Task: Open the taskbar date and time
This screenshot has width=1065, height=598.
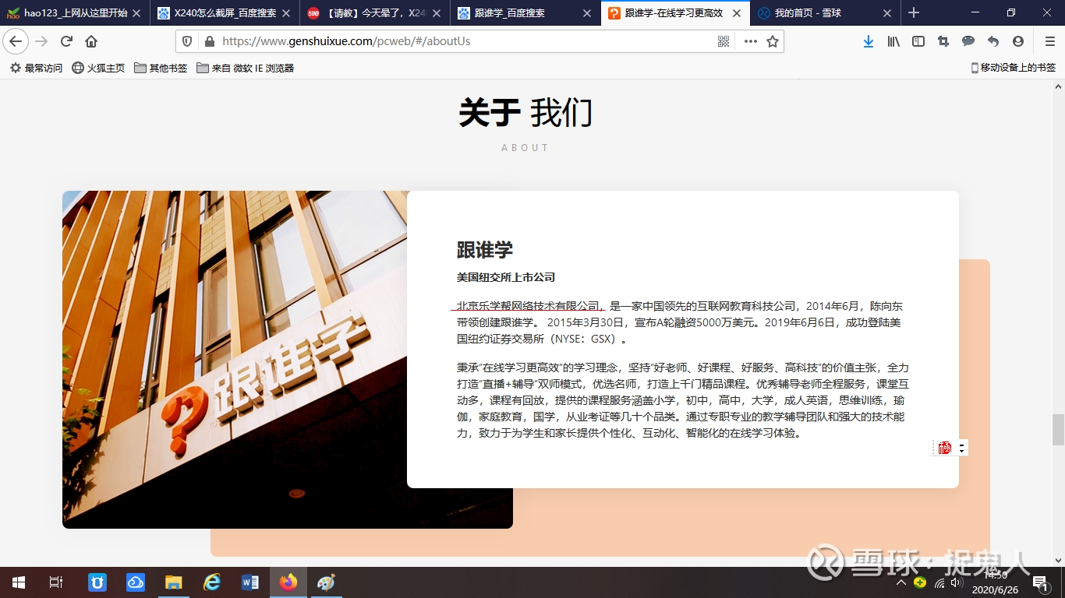Action: (x=995, y=582)
